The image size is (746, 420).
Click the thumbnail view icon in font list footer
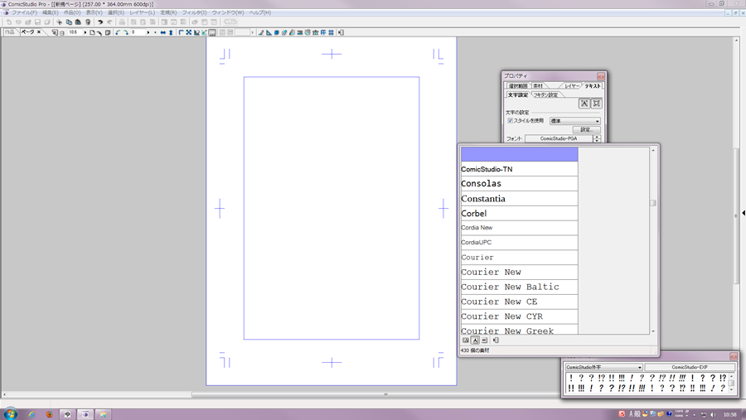pyautogui.click(x=466, y=340)
